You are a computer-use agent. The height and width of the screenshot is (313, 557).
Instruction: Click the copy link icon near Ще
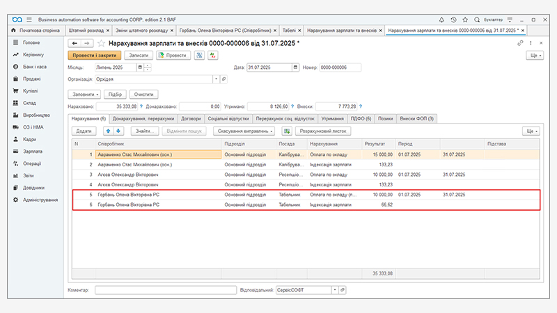pyautogui.click(x=520, y=43)
